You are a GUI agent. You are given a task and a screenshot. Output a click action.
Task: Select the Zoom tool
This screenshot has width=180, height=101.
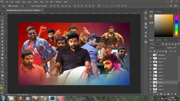pyautogui.click(x=2, y=79)
